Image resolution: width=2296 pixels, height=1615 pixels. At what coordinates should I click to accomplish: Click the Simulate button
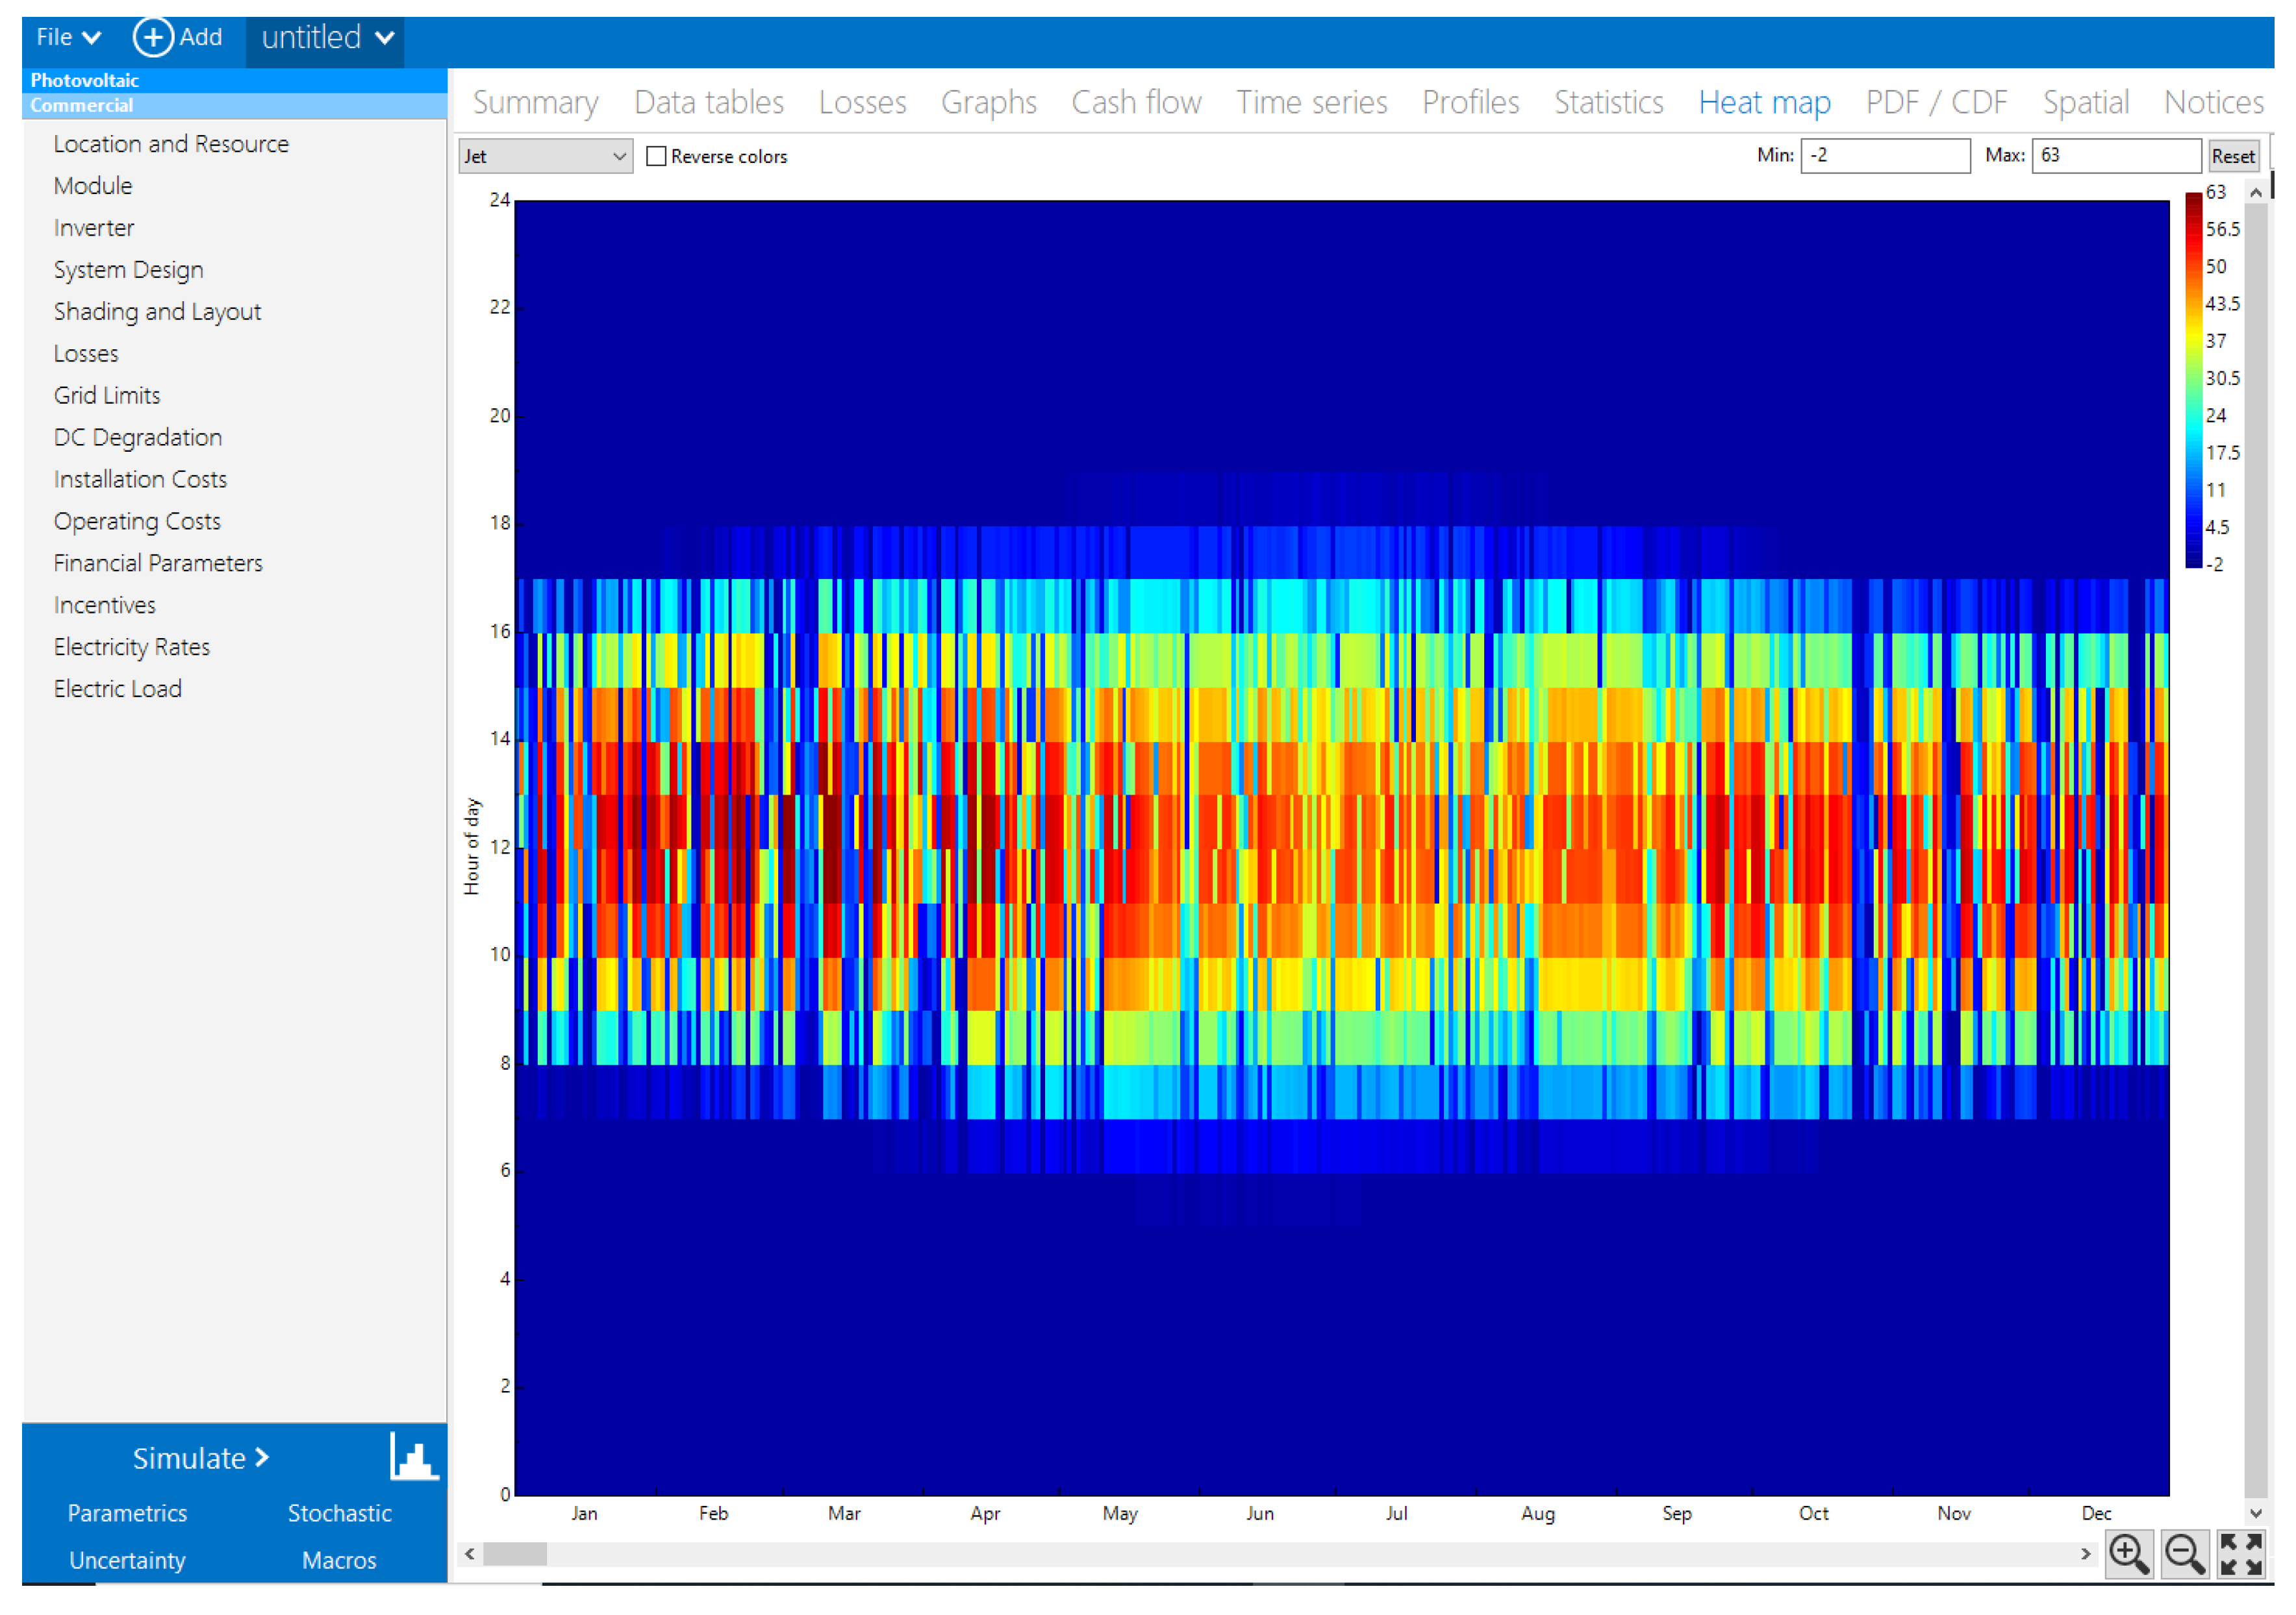[201, 1458]
